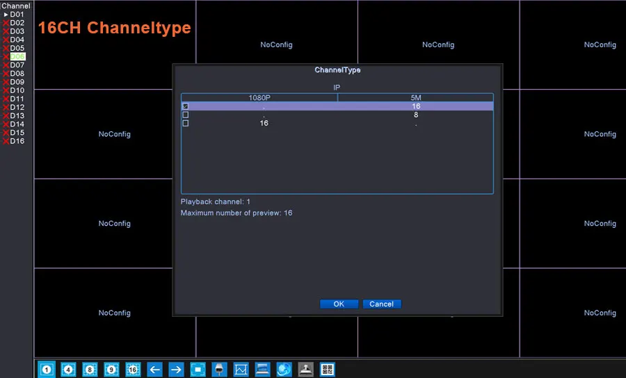Select channel D10 in list

pos(17,90)
